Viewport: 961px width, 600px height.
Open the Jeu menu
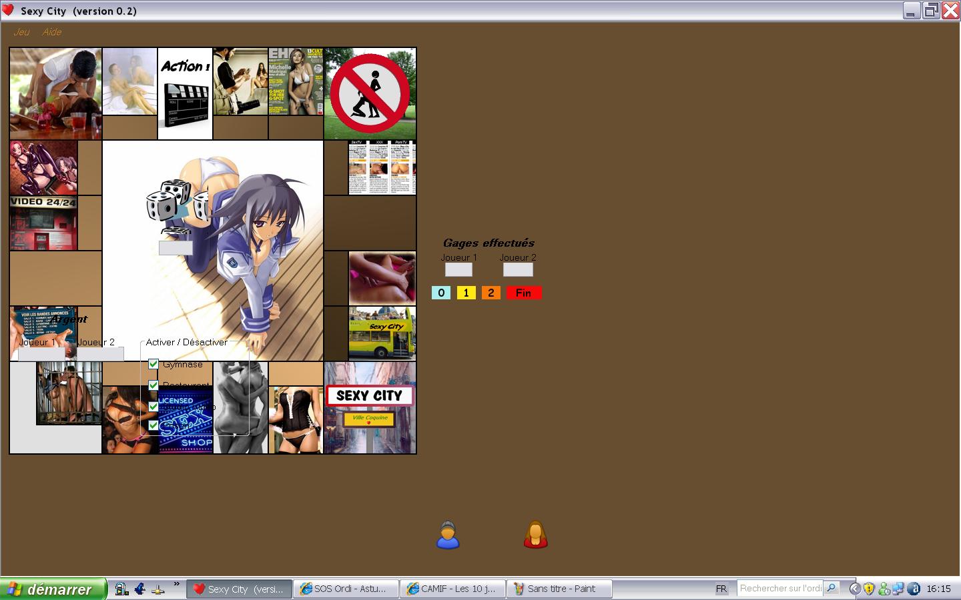(x=21, y=32)
